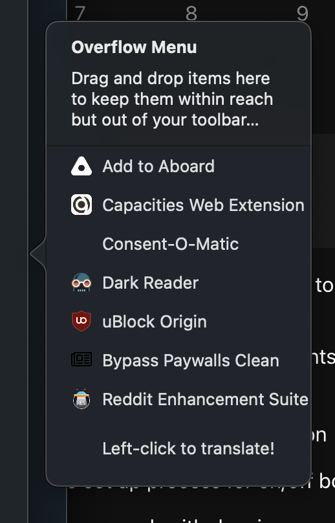Select day number 9 above the menu
This screenshot has width=335, height=523.
tap(302, 14)
